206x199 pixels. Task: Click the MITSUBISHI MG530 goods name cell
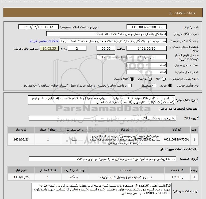coord(125,139)
